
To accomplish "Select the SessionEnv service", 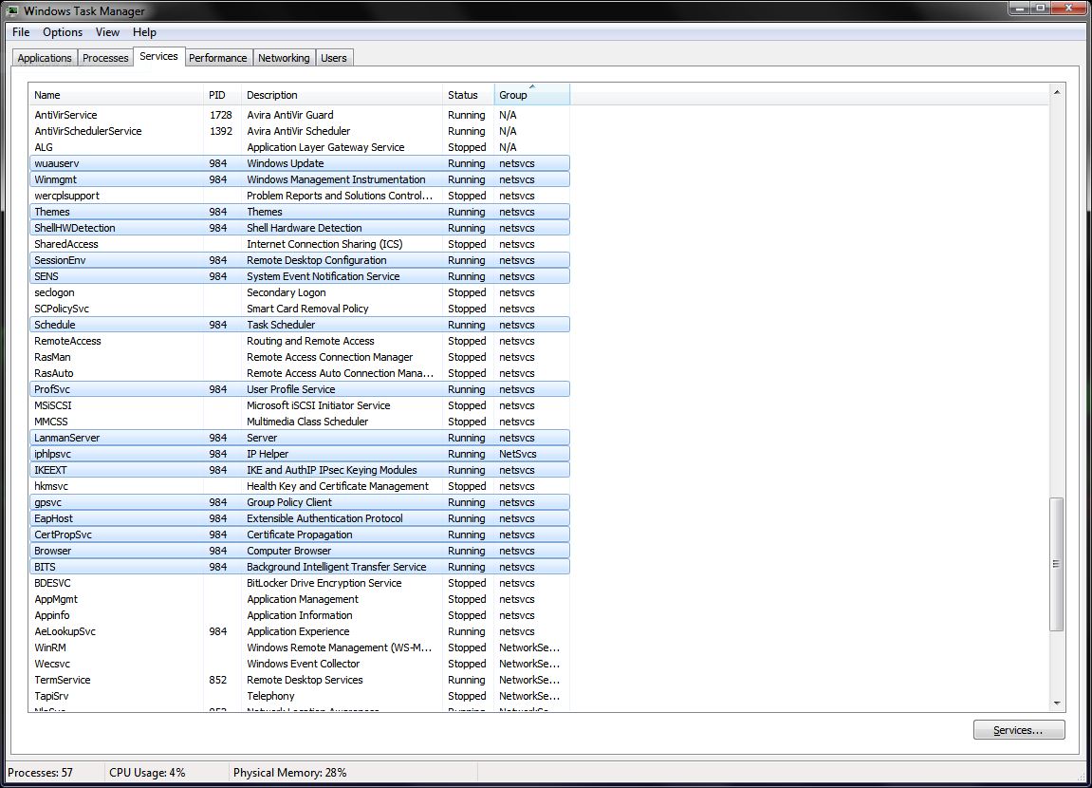I will [x=300, y=260].
